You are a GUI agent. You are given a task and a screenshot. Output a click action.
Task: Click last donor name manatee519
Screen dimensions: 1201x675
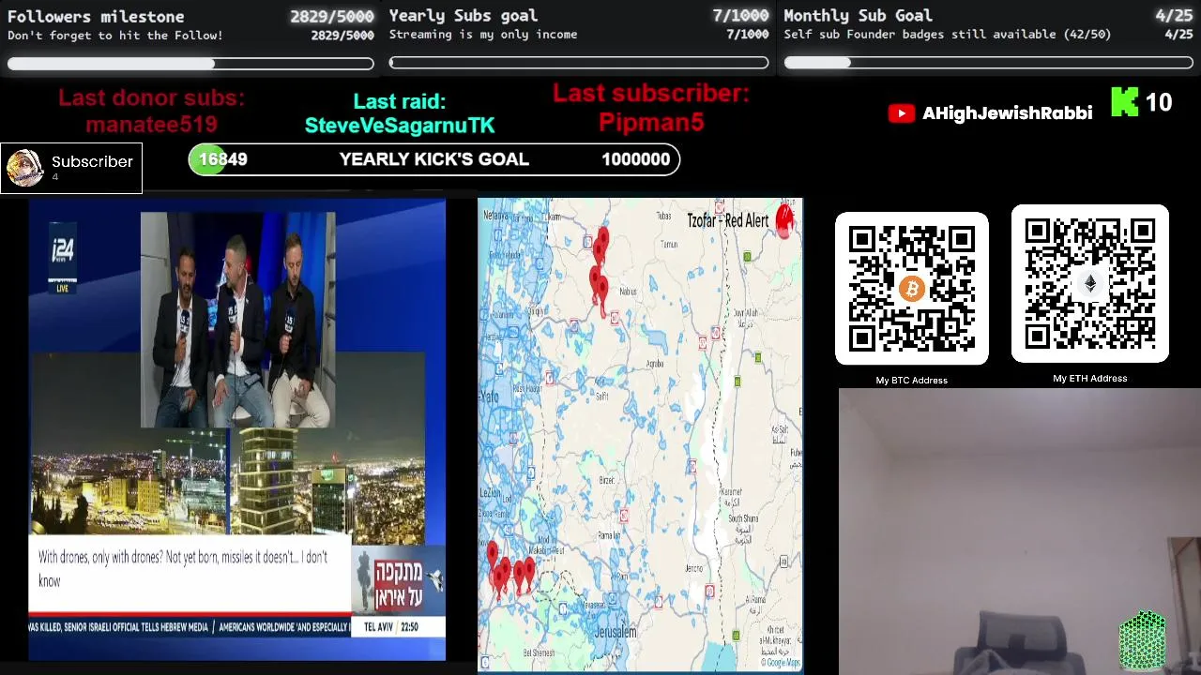point(151,125)
